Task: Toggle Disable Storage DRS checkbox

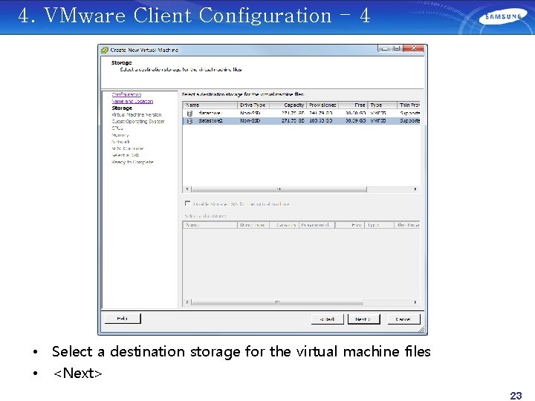Action: pyautogui.click(x=187, y=203)
